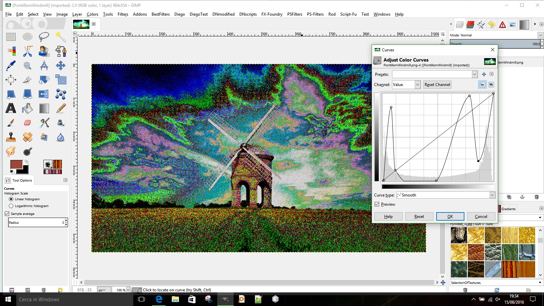Click the Reset Channel button
The width and height of the screenshot is (544, 306).
(x=437, y=85)
